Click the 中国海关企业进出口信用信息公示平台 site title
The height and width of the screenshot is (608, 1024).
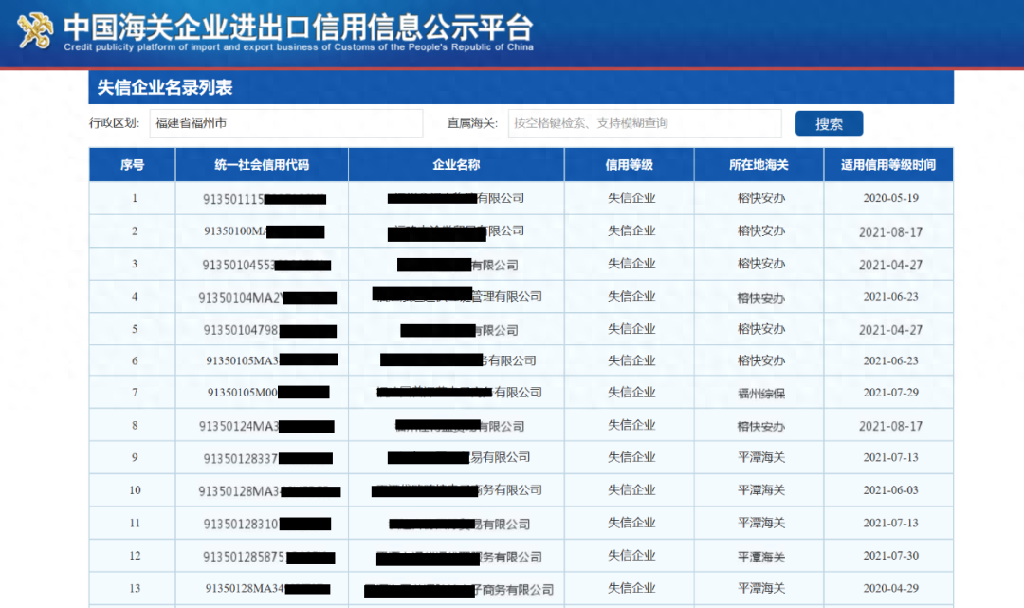[x=299, y=27]
